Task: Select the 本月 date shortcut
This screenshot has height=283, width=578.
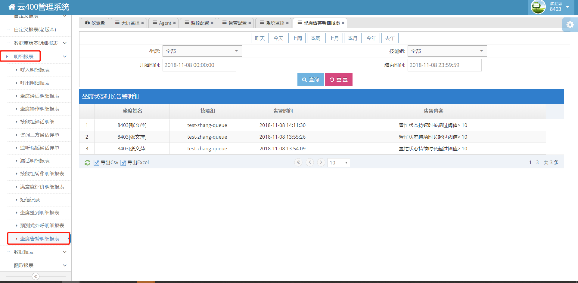Action: pyautogui.click(x=353, y=38)
